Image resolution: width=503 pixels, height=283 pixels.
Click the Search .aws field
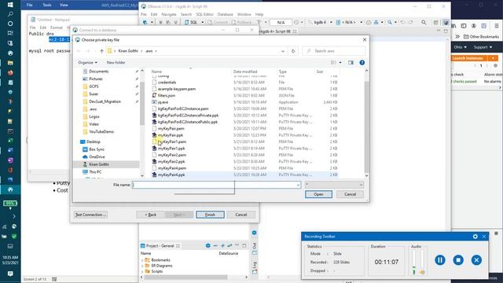pos(333,51)
